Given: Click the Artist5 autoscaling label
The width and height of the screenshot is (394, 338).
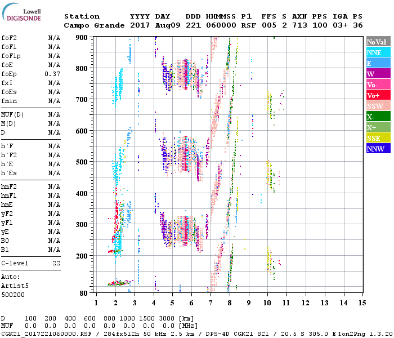Looking at the screenshot, I should tap(15, 286).
